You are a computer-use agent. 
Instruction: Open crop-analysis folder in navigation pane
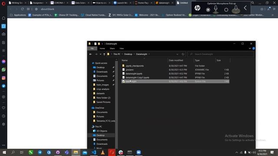(x=103, y=89)
